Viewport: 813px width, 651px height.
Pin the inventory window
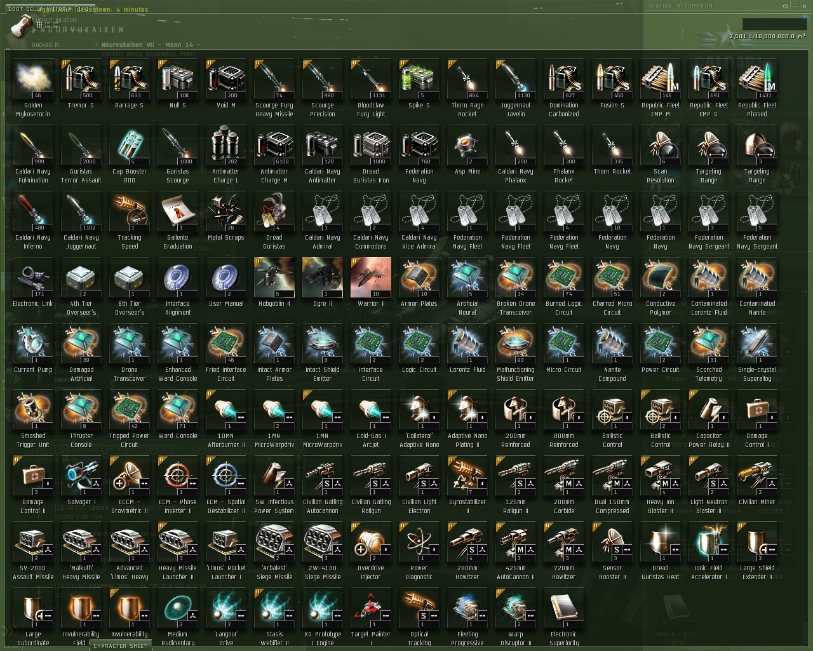click(x=785, y=6)
